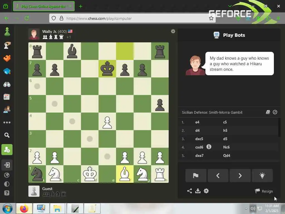Click the sidebar log in arrow icon
285x214 pixels.
click(x=7, y=165)
